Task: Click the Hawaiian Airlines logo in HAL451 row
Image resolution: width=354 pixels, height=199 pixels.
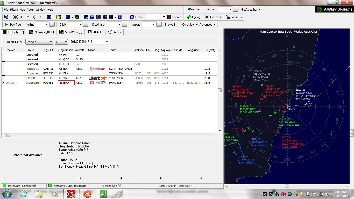Action: pos(98,83)
